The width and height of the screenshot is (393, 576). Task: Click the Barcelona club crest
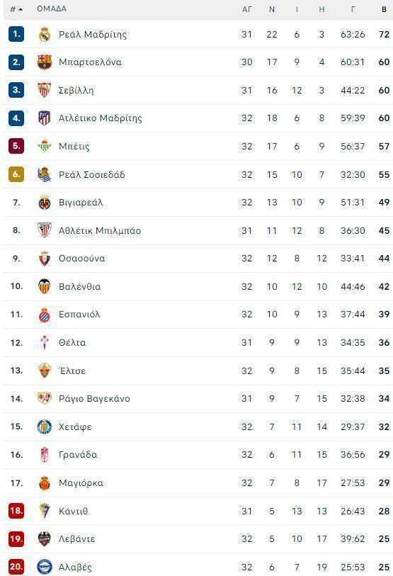pyautogui.click(x=45, y=62)
